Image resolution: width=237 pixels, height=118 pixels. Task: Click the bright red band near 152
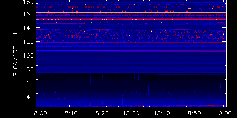pyautogui.click(x=131, y=19)
